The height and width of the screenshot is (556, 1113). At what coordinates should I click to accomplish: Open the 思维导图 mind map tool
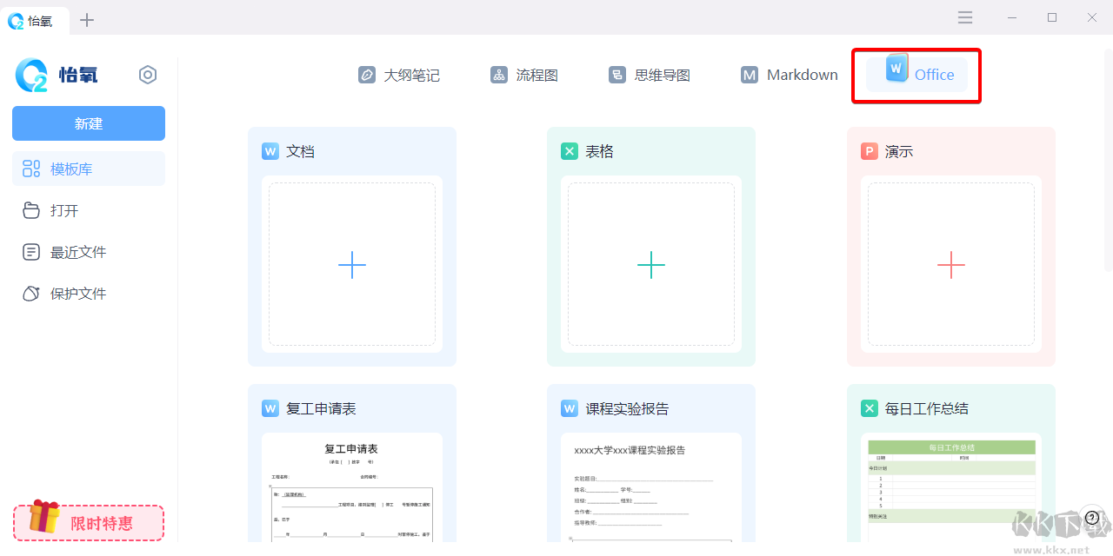649,75
